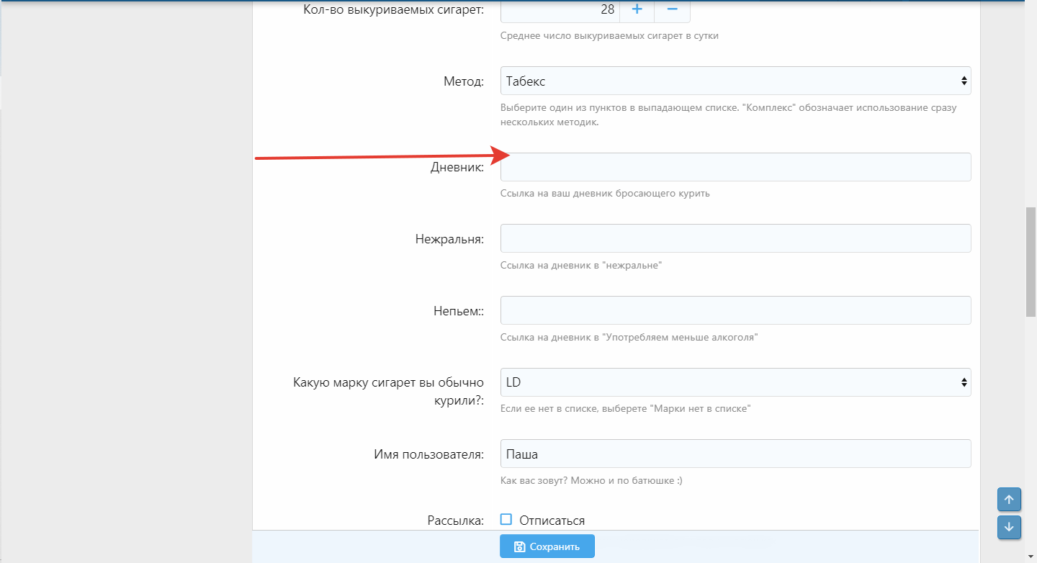This screenshot has height=563, width=1037.
Task: Click the 'Какую марку сигарет вы обычно курили?' label
Action: tap(389, 392)
